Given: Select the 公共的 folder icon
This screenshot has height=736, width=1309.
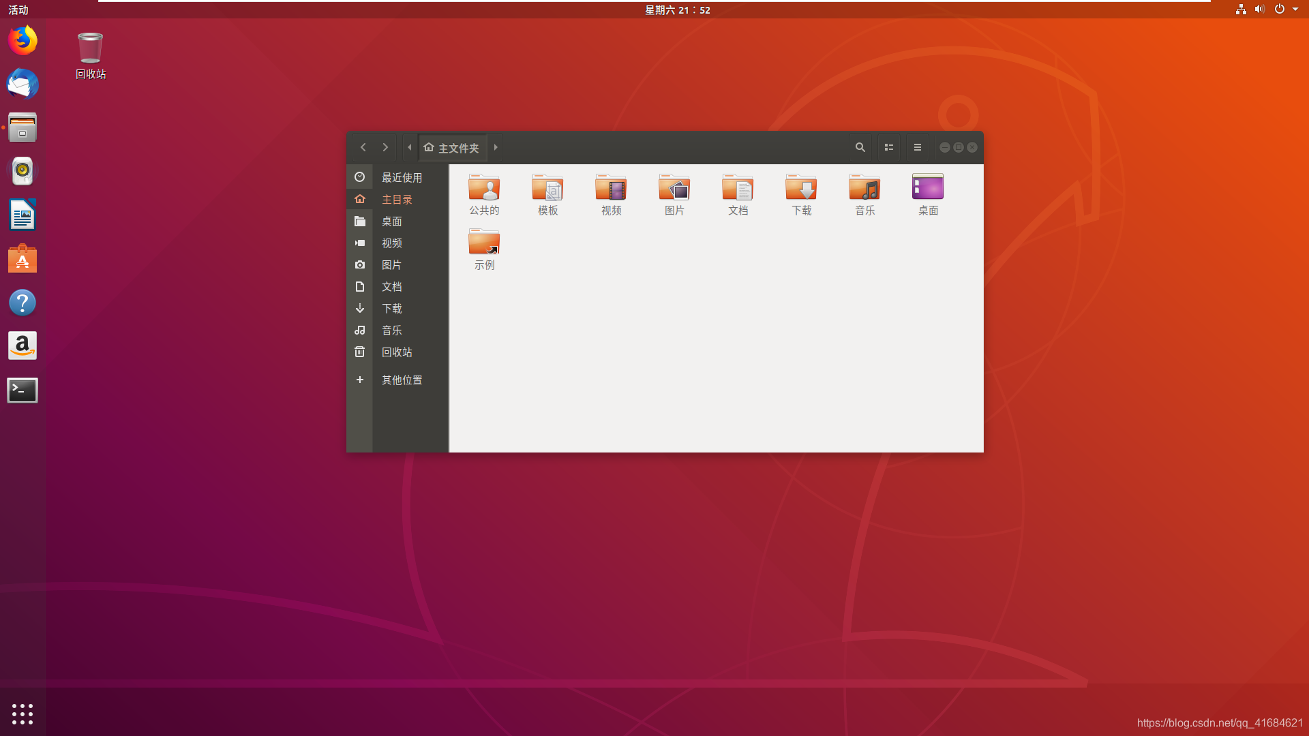Looking at the screenshot, I should tap(484, 187).
